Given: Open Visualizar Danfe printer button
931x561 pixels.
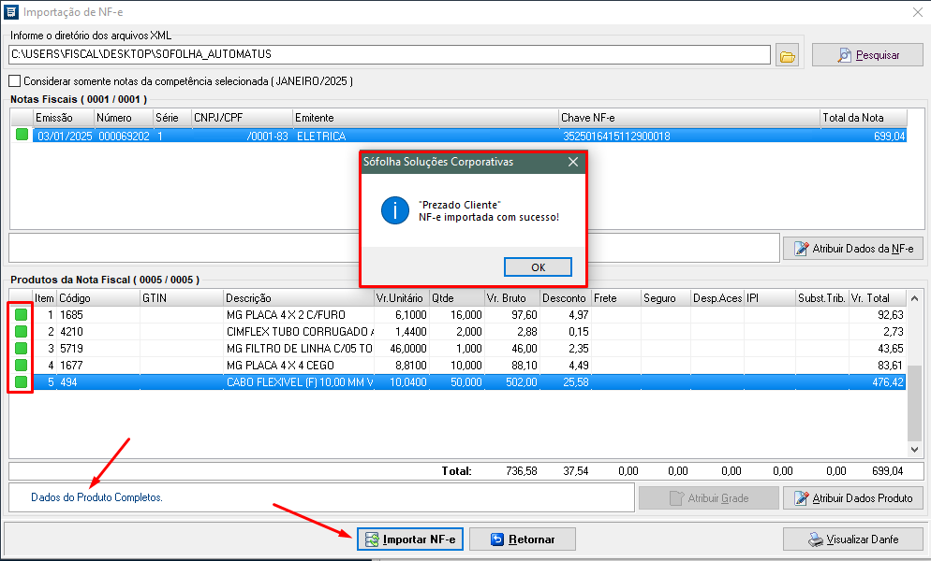Looking at the screenshot, I should 852,539.
